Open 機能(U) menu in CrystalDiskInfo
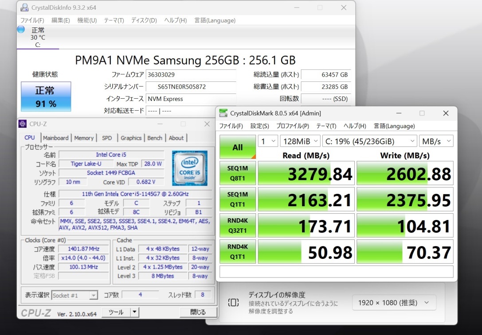This screenshot has height=335, width=482. pyautogui.click(x=87, y=20)
